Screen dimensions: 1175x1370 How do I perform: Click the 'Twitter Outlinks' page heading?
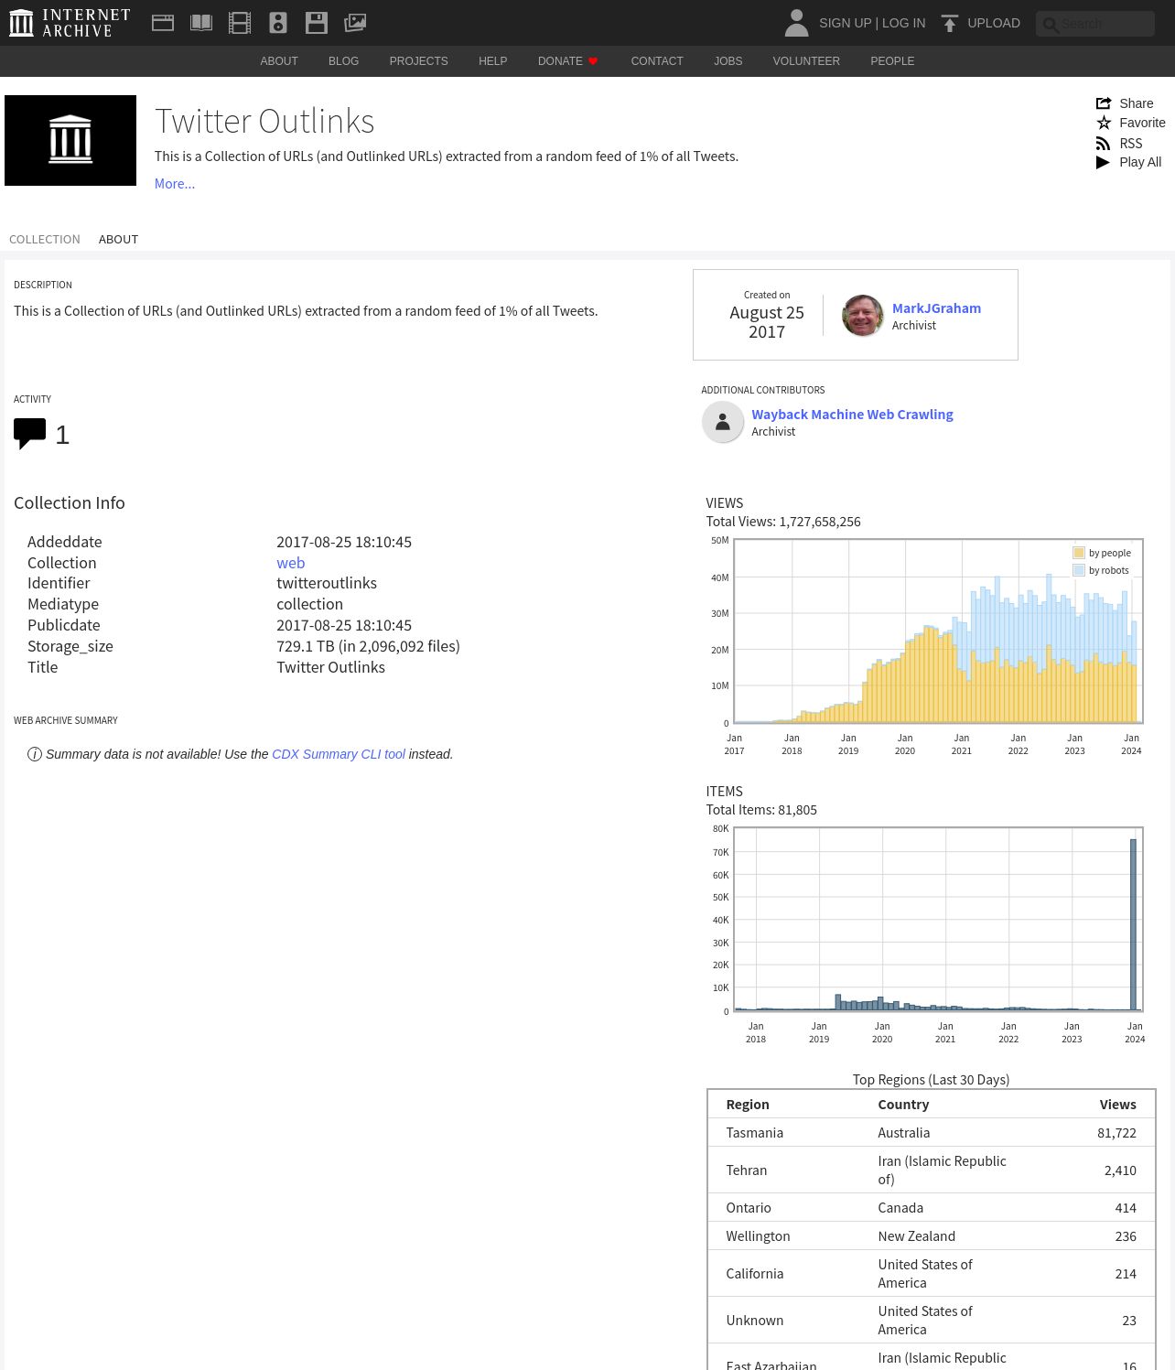264,121
